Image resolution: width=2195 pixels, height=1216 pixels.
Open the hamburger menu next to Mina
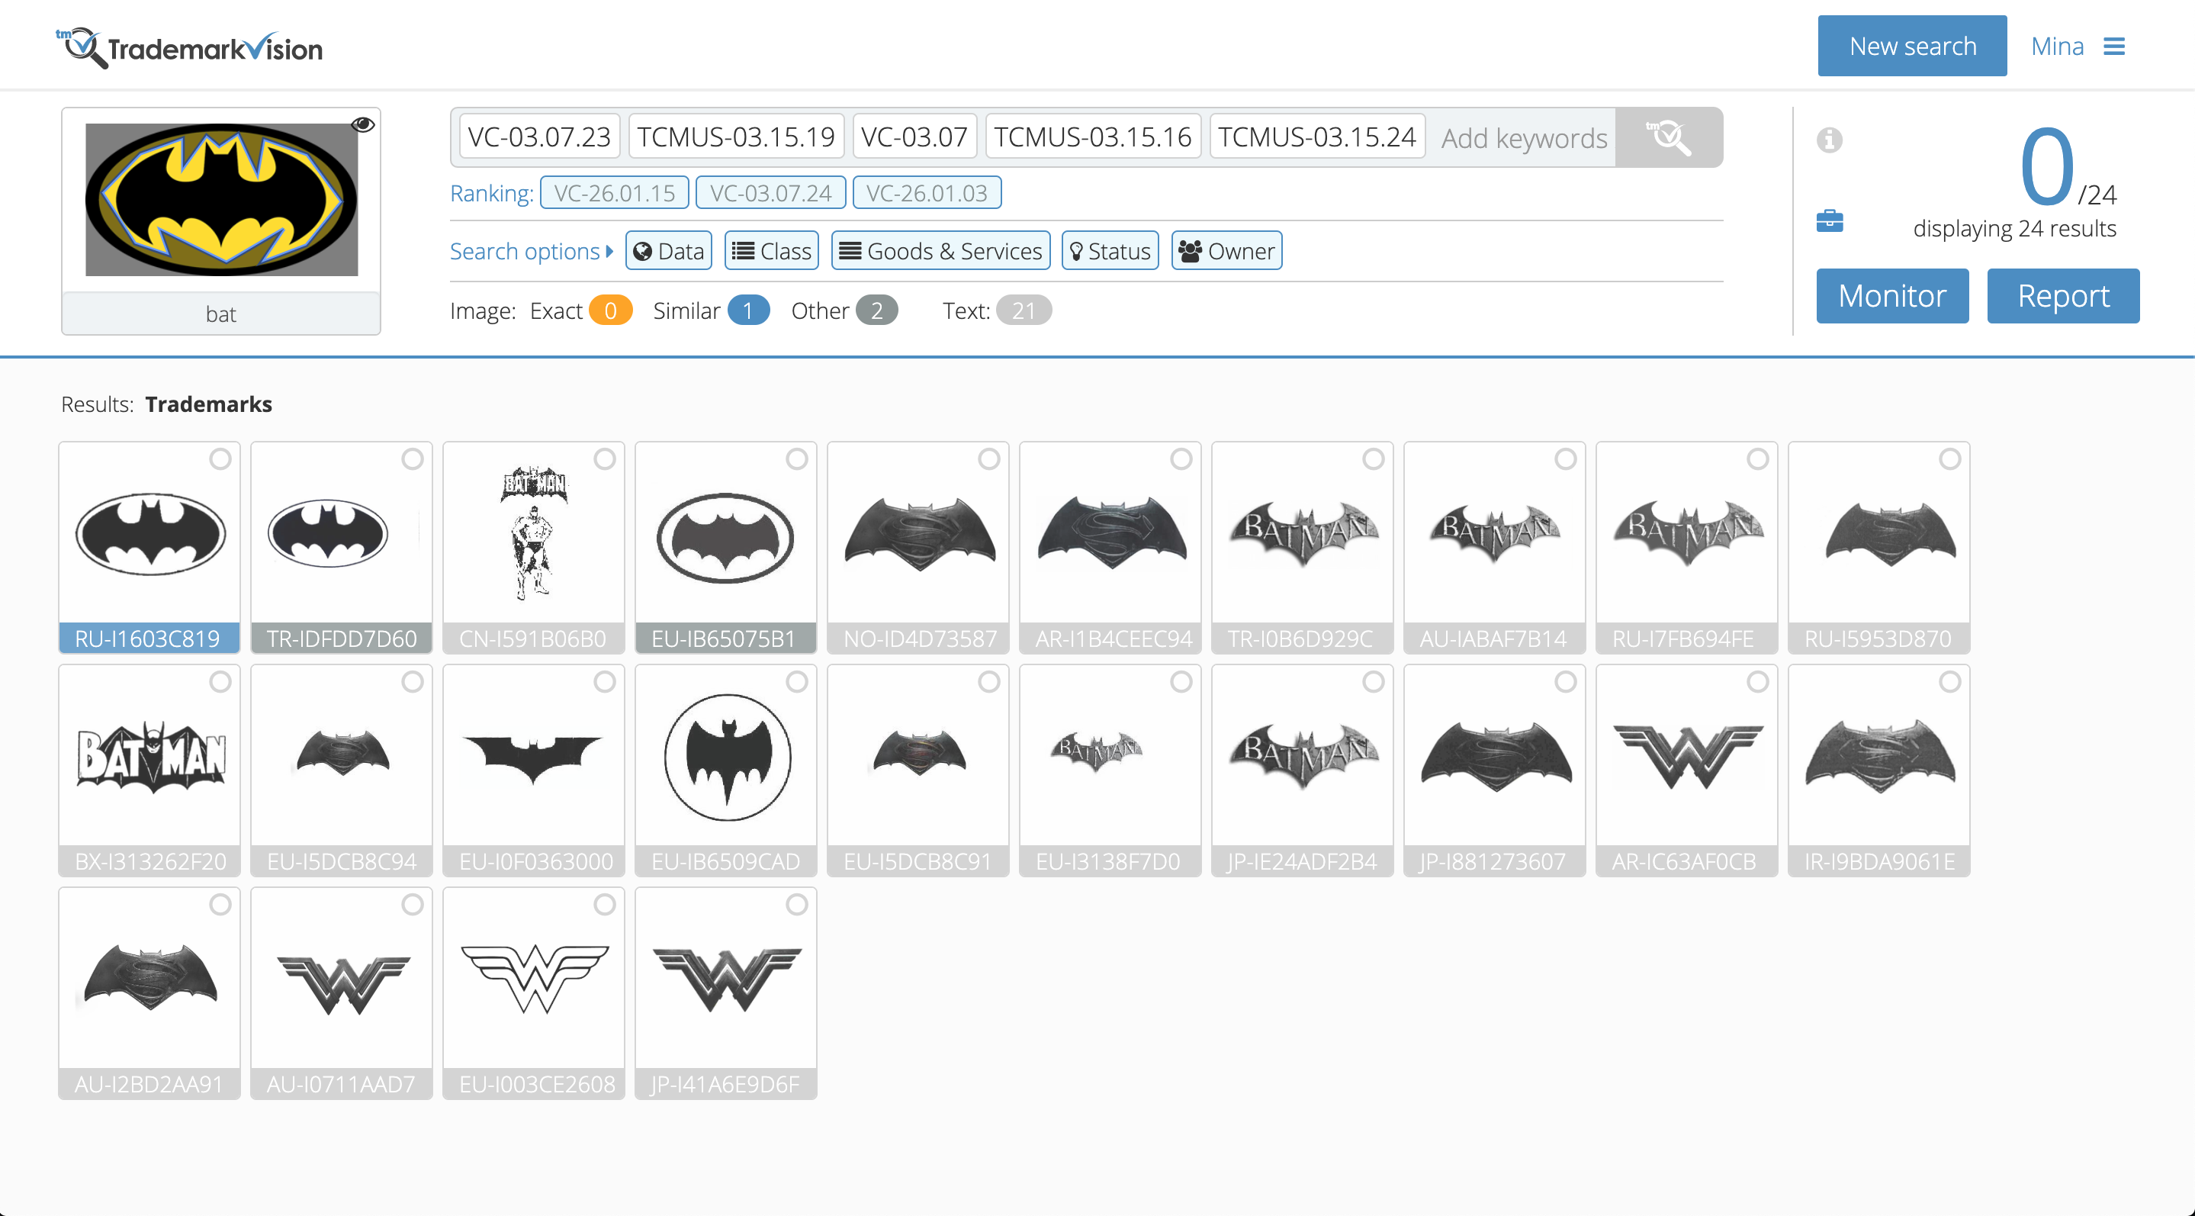point(2113,46)
